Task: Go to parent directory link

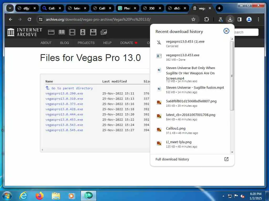Action: 69,88
